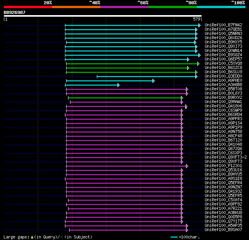This screenshot has width=249, height=240.
Task: Click green arrowhead of C5XVQ8 alignment
Action: coord(198,64)
